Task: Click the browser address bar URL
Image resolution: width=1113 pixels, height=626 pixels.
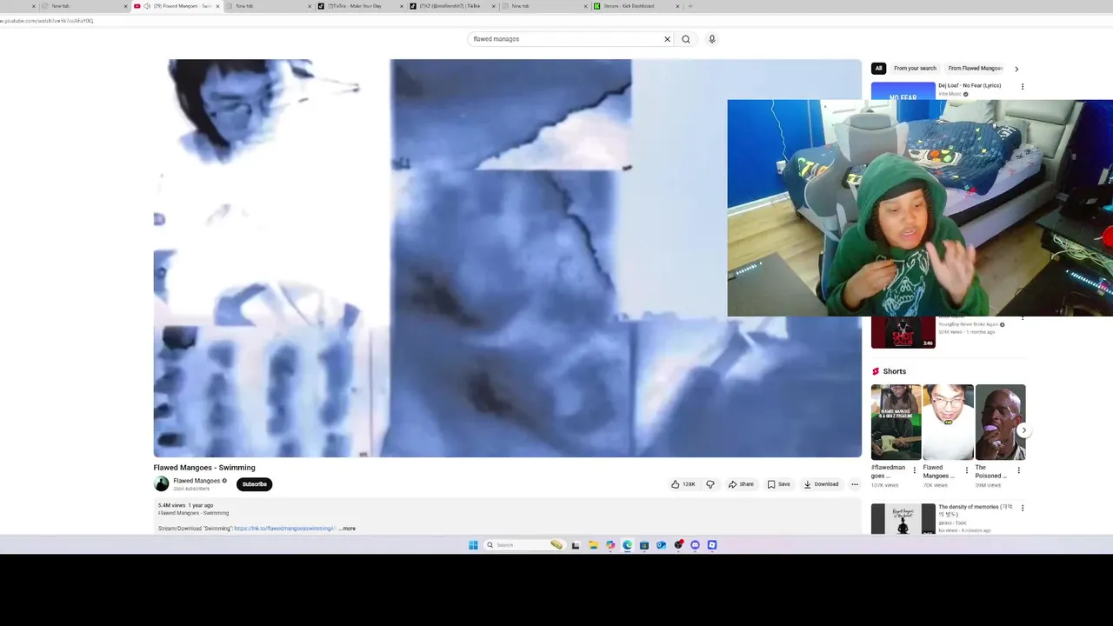Action: point(47,21)
